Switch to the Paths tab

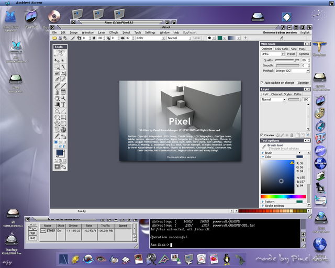(298, 94)
